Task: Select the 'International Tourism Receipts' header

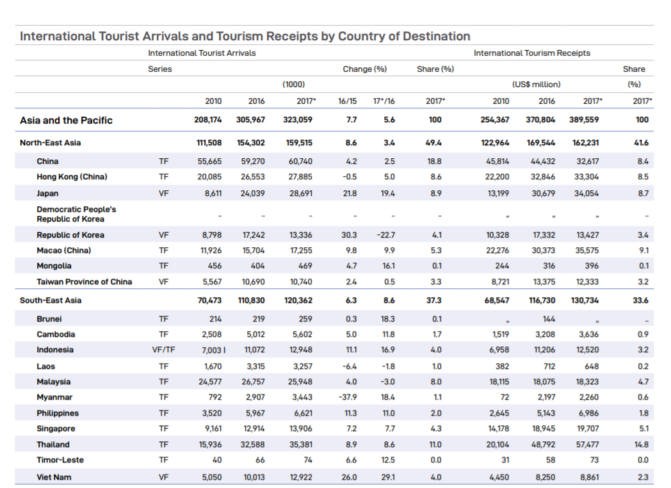Action: (x=531, y=53)
